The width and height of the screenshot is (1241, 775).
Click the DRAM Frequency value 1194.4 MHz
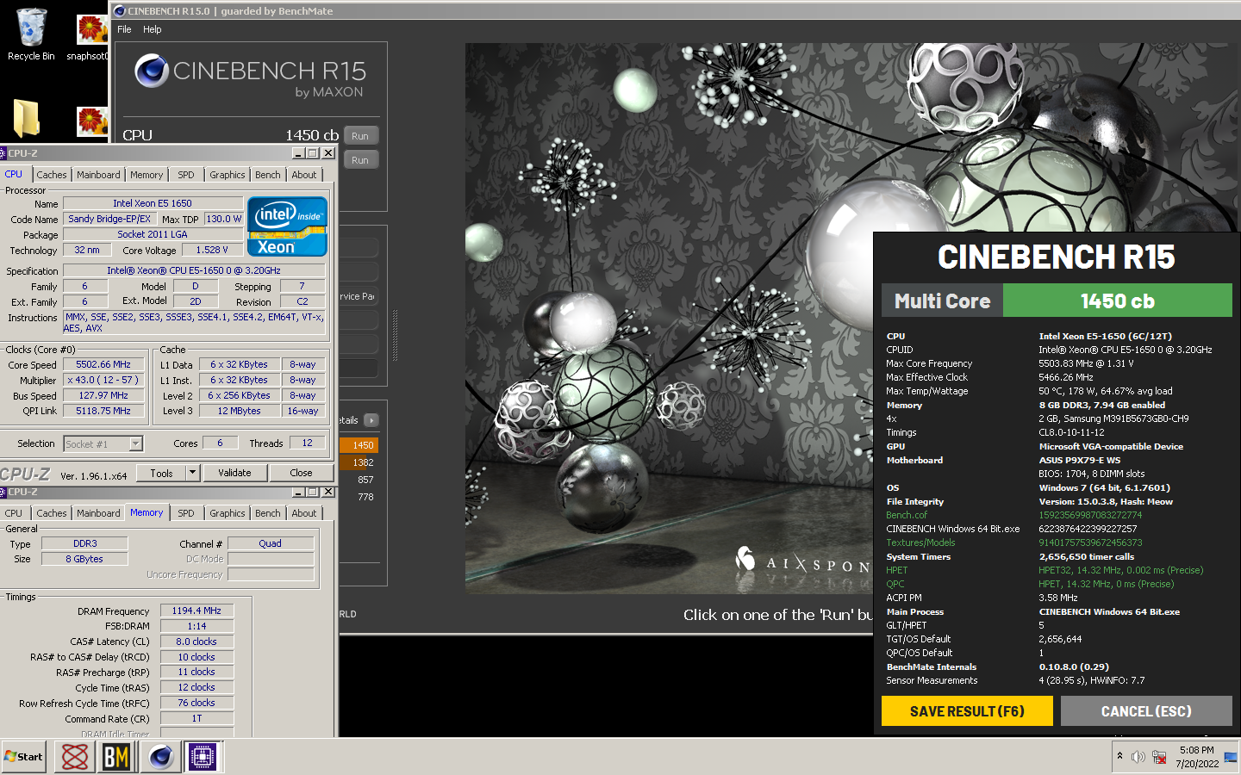click(x=196, y=611)
